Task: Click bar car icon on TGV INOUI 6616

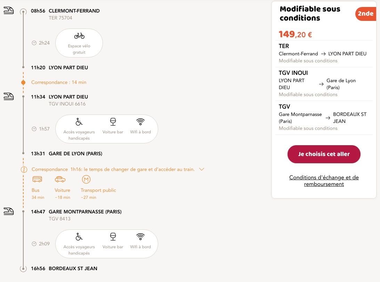Action: (113, 122)
